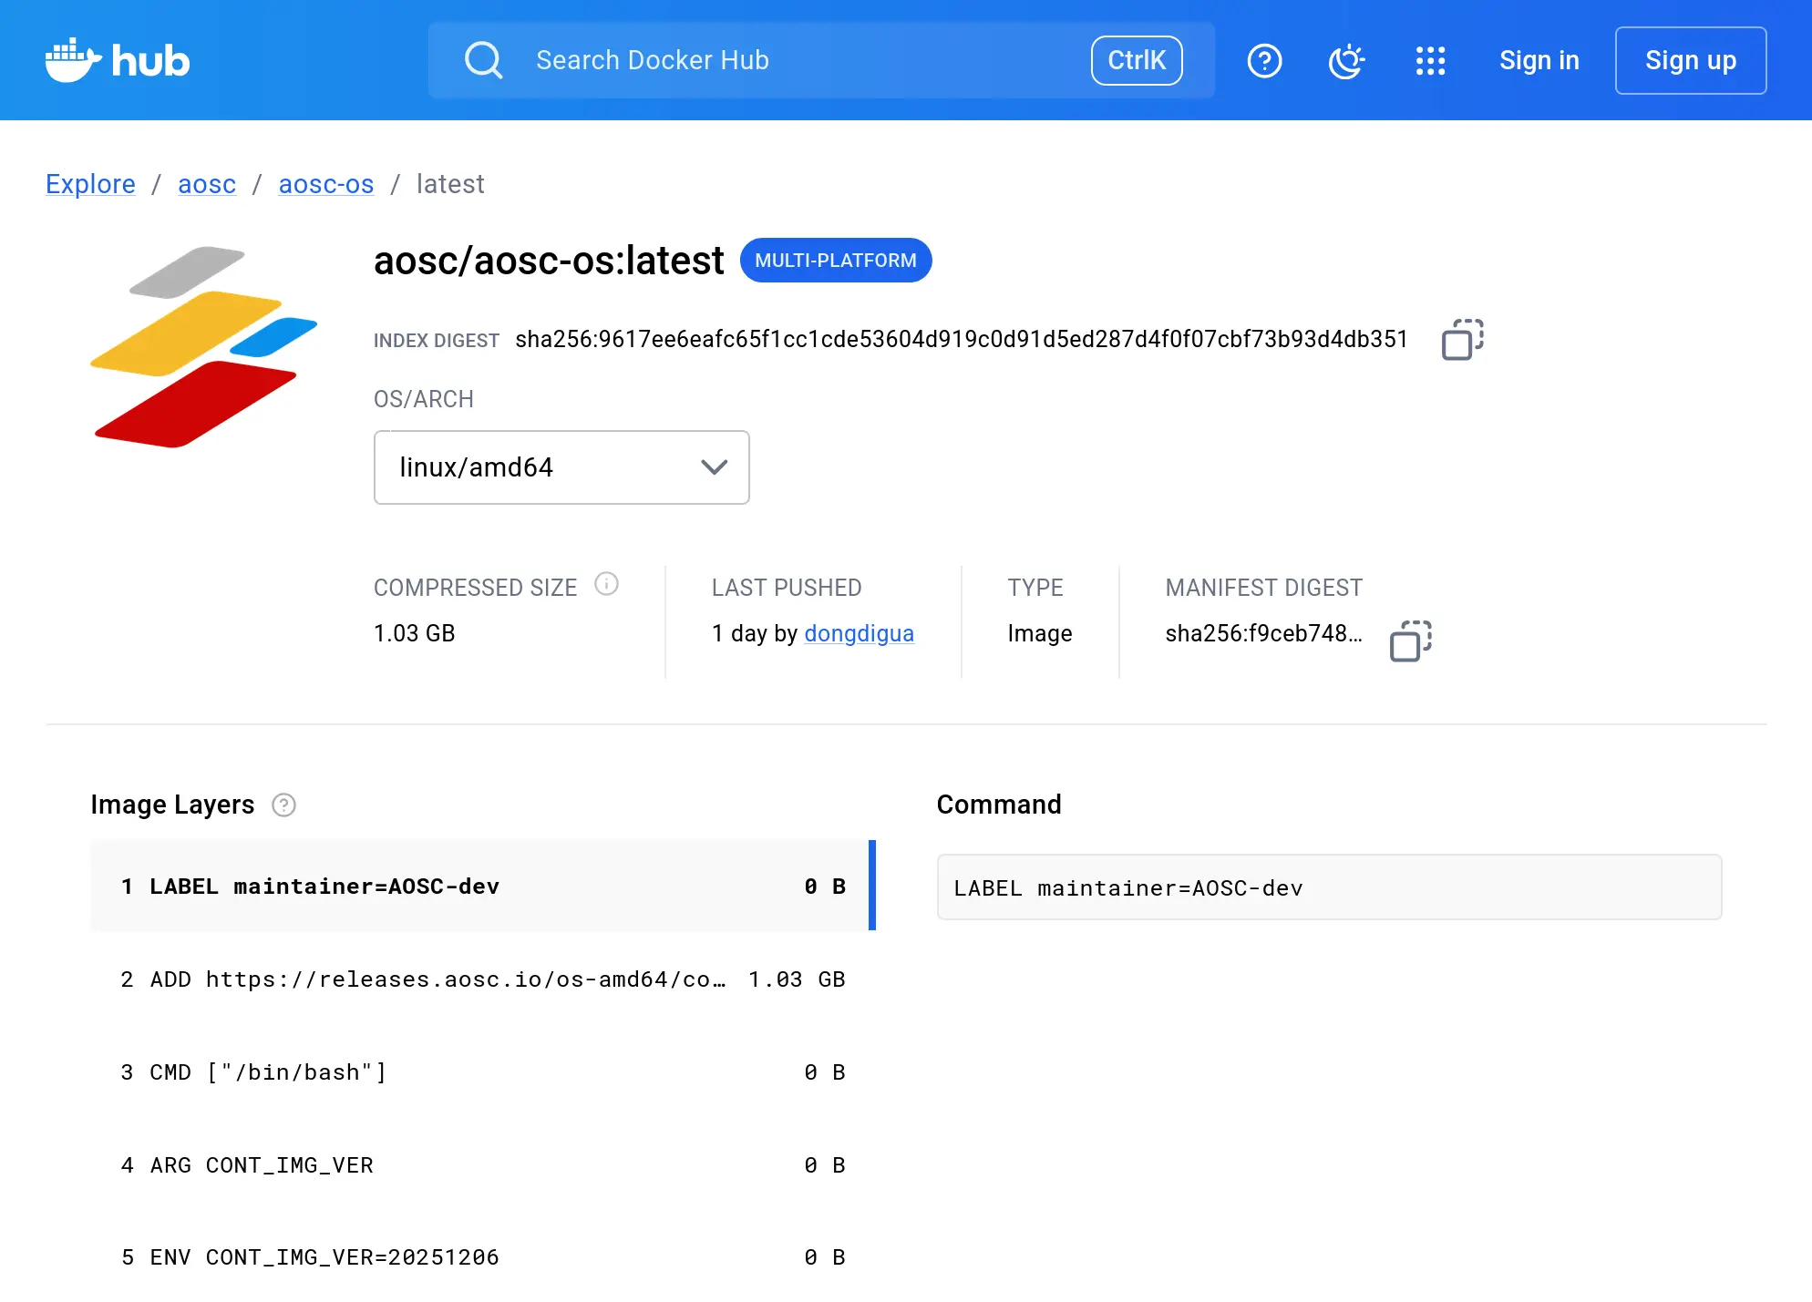Select the blue layer selection indicator bar

coord(873,886)
